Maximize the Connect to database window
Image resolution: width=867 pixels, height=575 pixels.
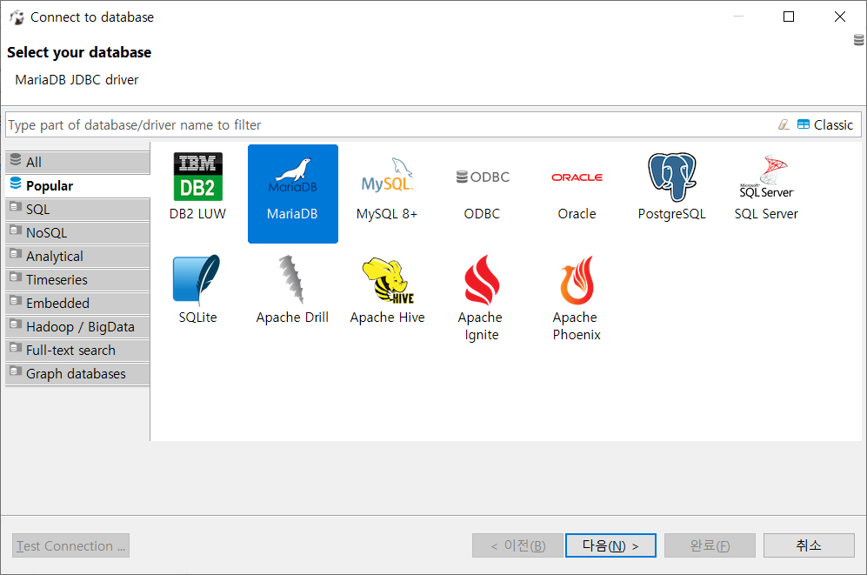pyautogui.click(x=789, y=17)
